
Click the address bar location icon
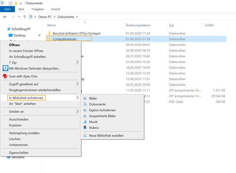click(x=31, y=17)
